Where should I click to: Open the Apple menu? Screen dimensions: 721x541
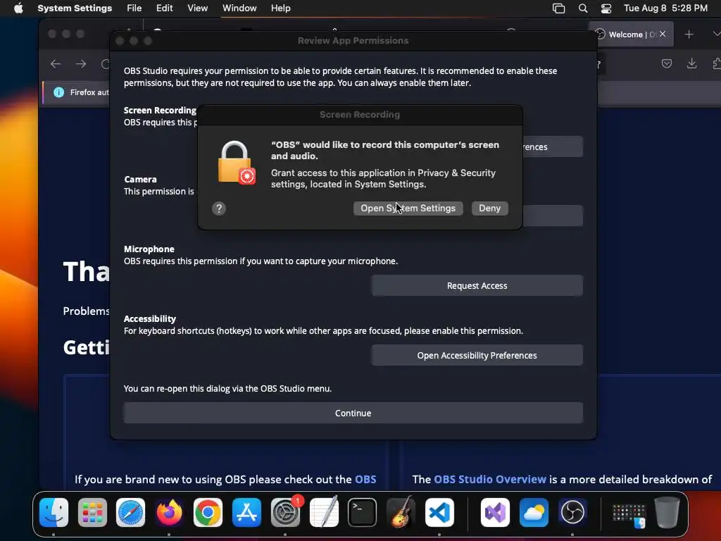tap(18, 8)
